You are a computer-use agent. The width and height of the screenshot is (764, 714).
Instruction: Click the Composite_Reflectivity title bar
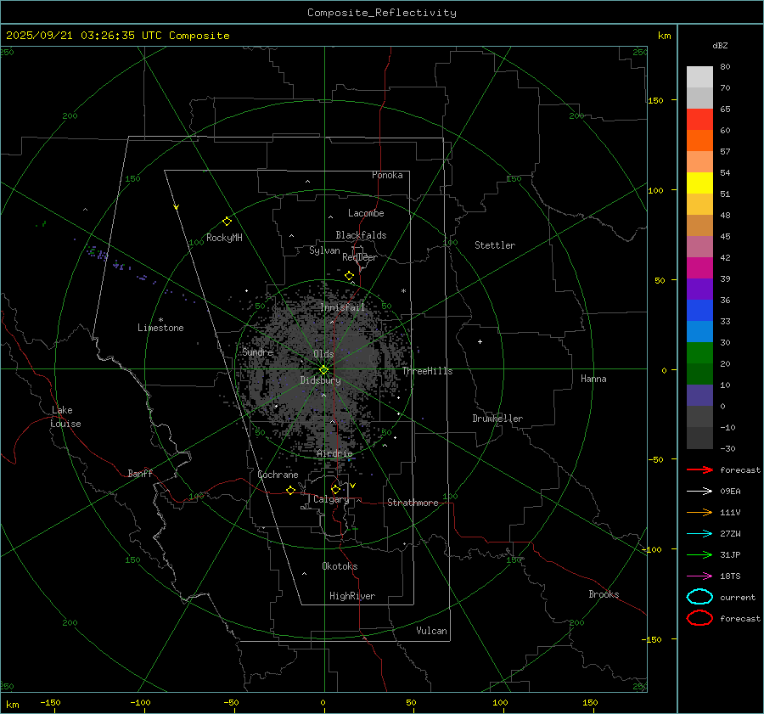click(x=381, y=13)
